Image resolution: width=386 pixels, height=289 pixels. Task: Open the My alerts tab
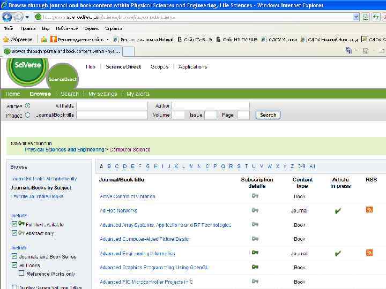tap(138, 94)
